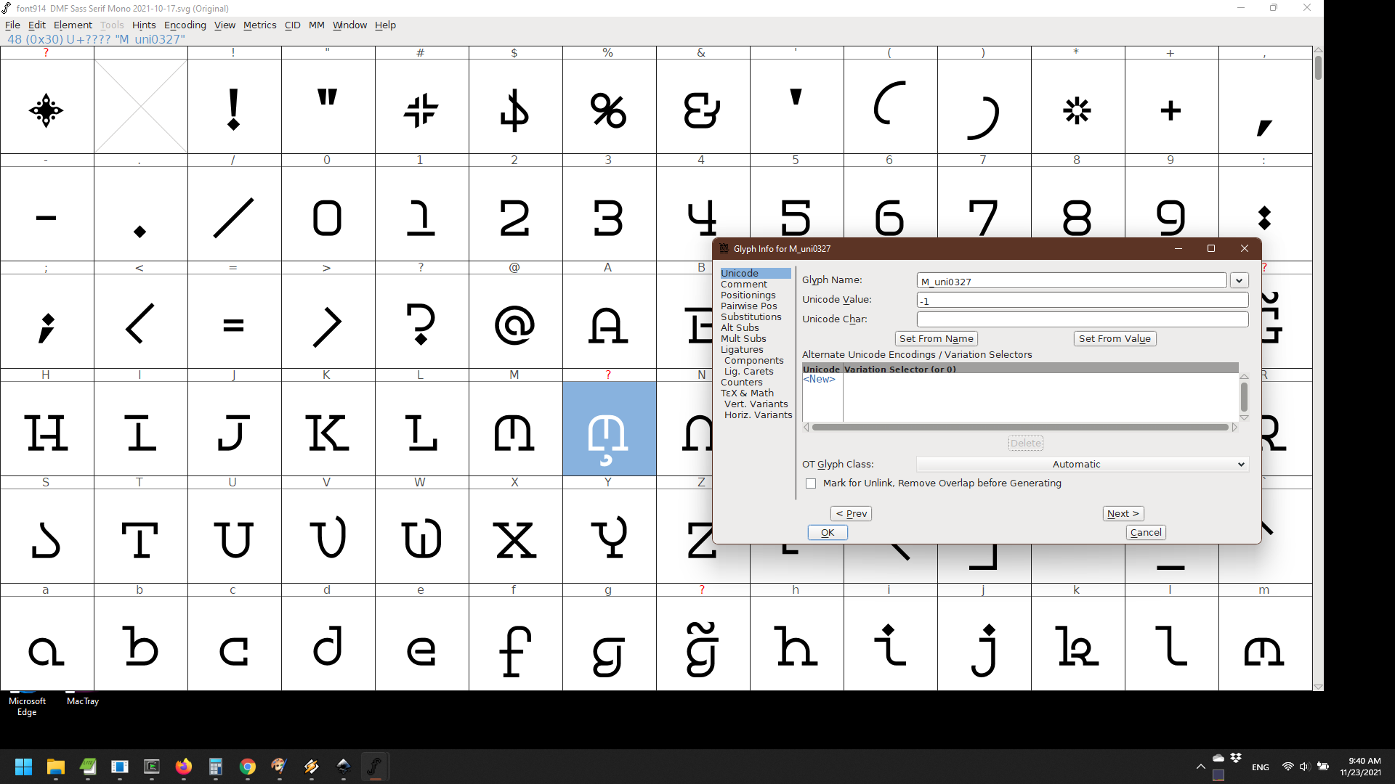Select the Ligatures section in Glyph Info
Screen dimensions: 1395x784
742,349
